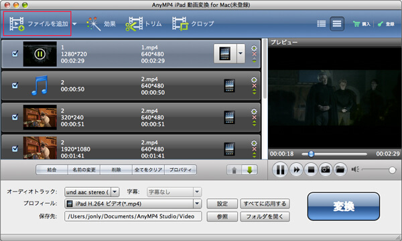
Task: Open the クロップ (Crop) tool
Action: click(193, 24)
